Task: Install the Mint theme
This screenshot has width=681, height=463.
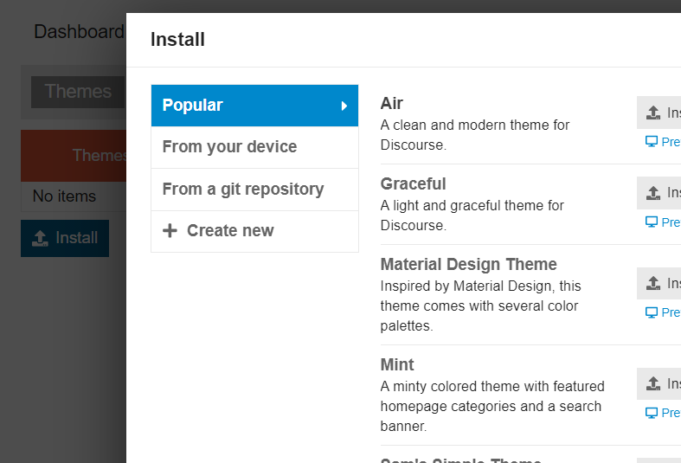Action: [659, 383]
